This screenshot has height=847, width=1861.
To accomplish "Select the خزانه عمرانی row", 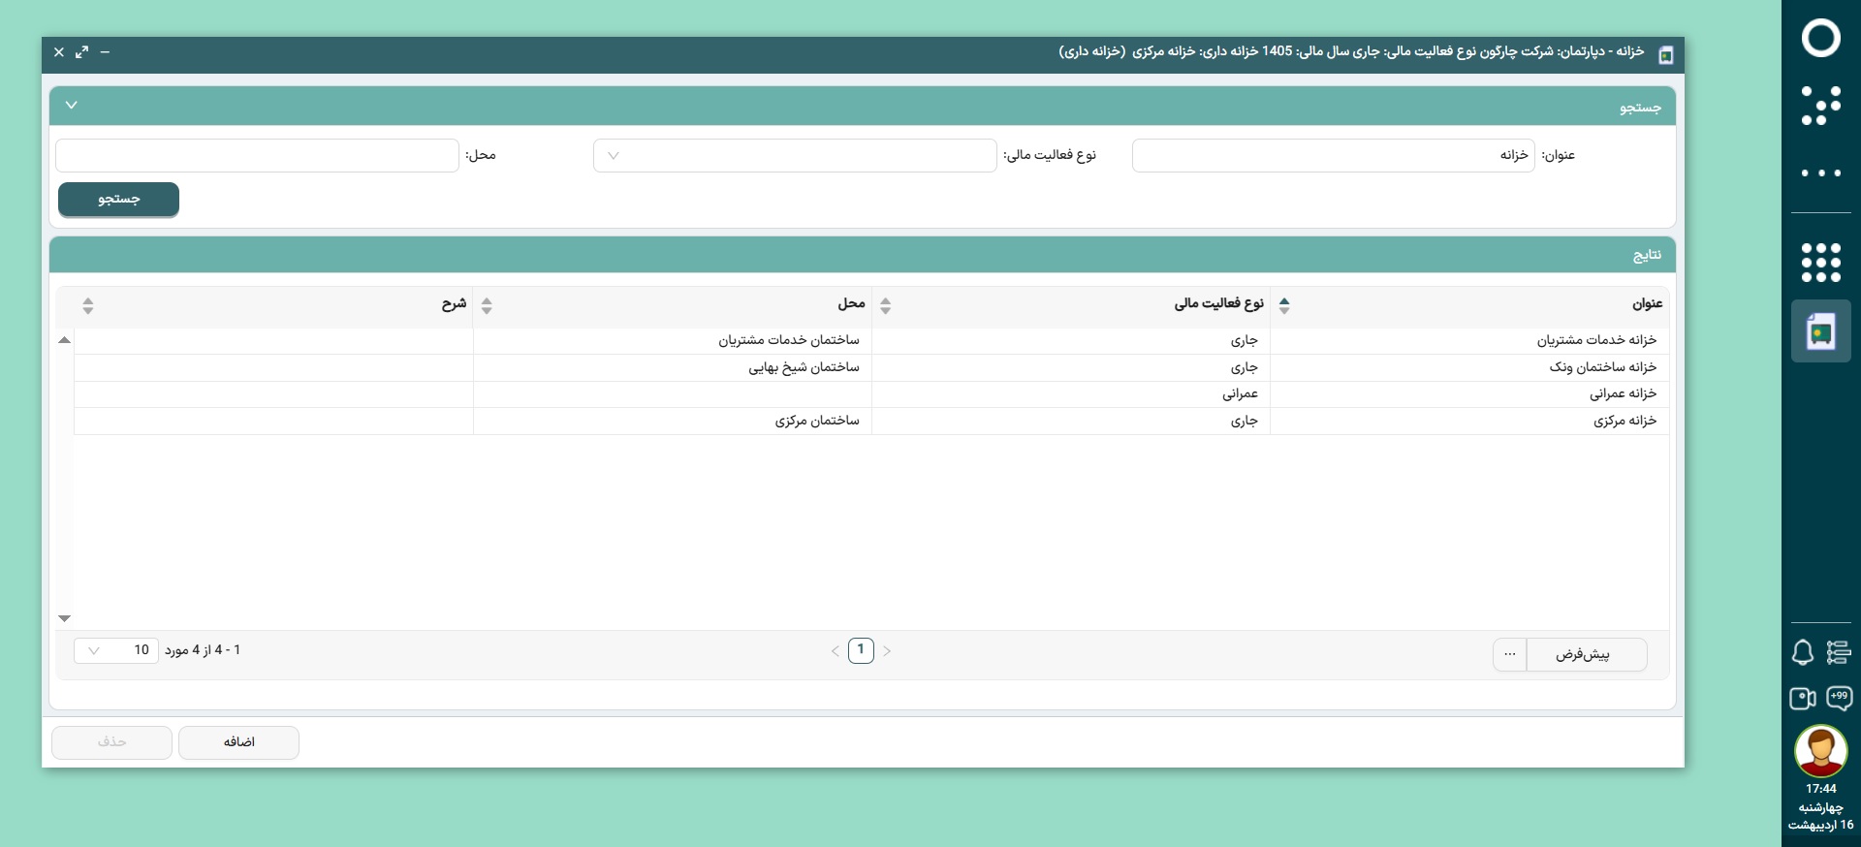I will pos(871,393).
